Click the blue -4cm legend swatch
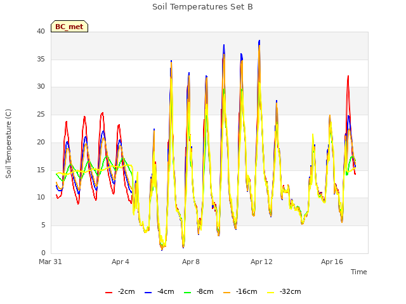Screen dimensions: 406x304 148,293
